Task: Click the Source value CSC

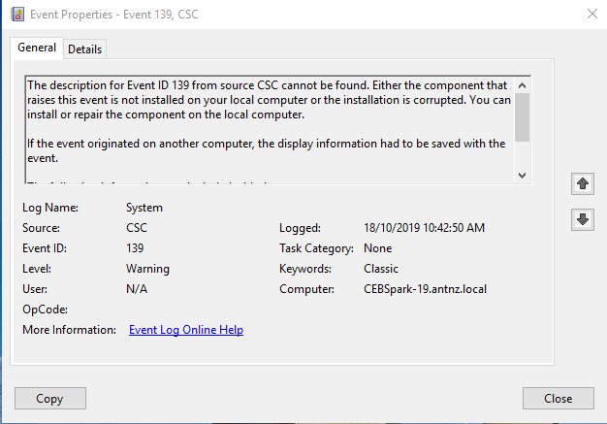Action: coord(140,228)
